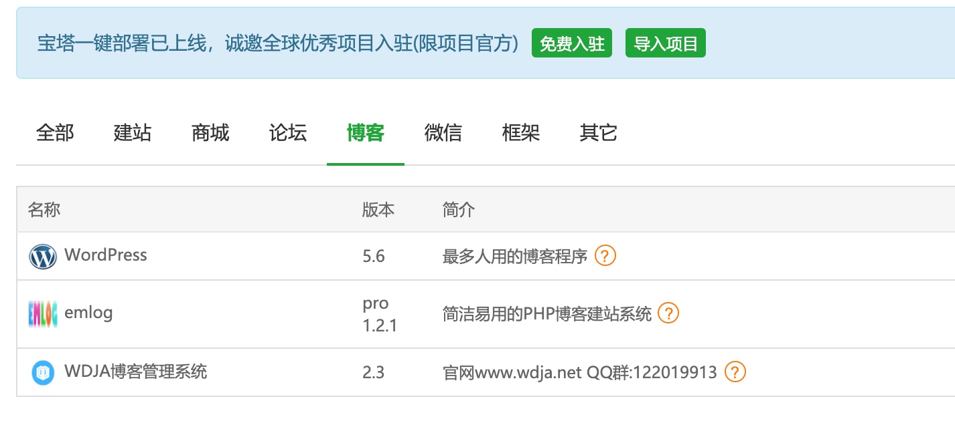Click the WDJA blog system logo icon
Screen dimensions: 955x429
[43, 372]
